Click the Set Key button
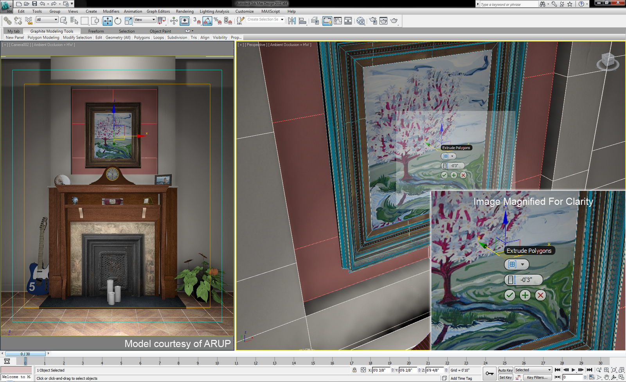 point(505,377)
